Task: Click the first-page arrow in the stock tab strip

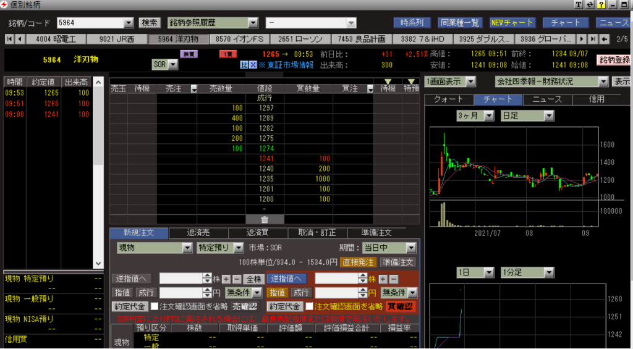Action: (x=10, y=40)
